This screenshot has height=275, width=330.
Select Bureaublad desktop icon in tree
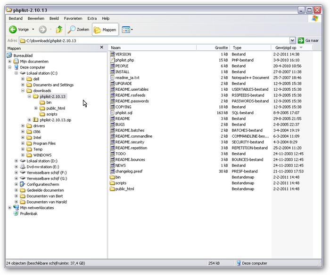pyautogui.click(x=9, y=55)
